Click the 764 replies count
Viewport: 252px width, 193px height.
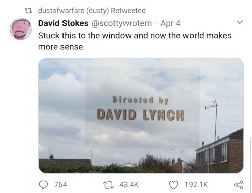click(x=60, y=185)
